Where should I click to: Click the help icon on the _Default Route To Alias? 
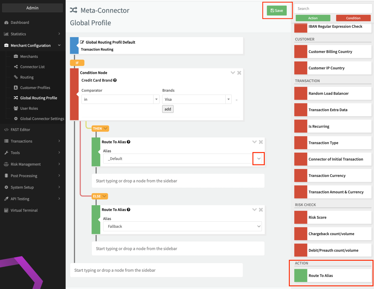click(129, 142)
